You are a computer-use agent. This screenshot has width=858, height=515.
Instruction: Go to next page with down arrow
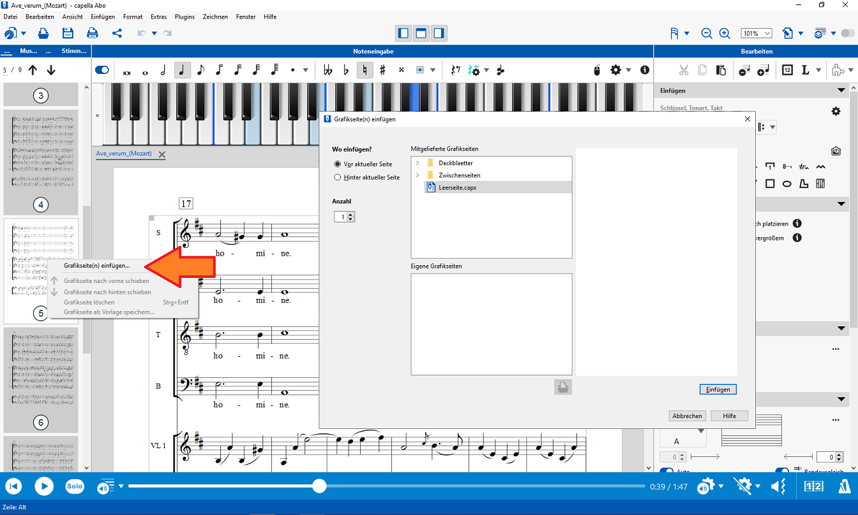pos(51,70)
